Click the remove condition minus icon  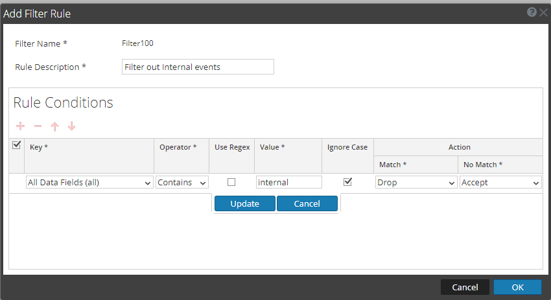(38, 126)
